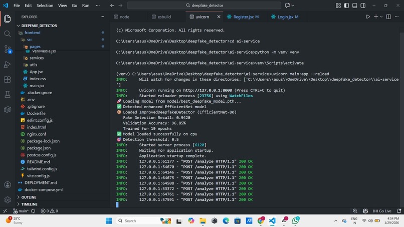404x227 pixels.
Task: Close the uvicorn terminal tab
Action: [219, 17]
